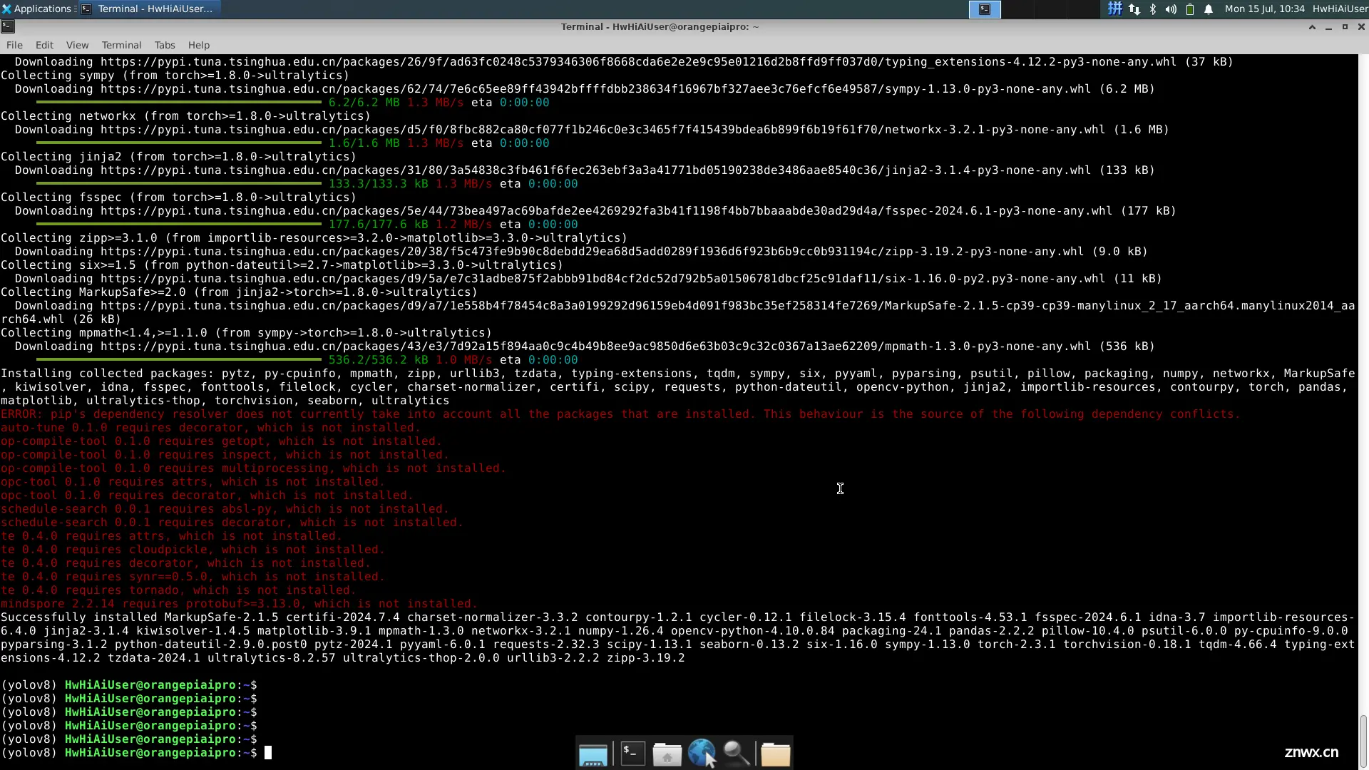Click the 'Collecting six>=1.5' line

(x=282, y=265)
